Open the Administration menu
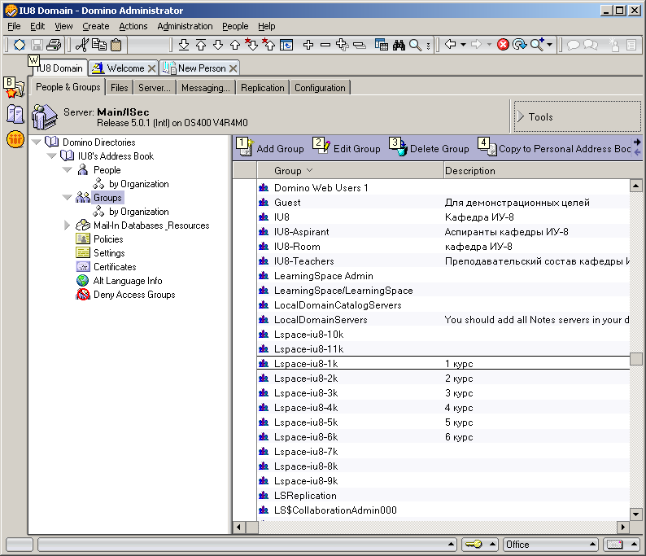 [x=185, y=26]
